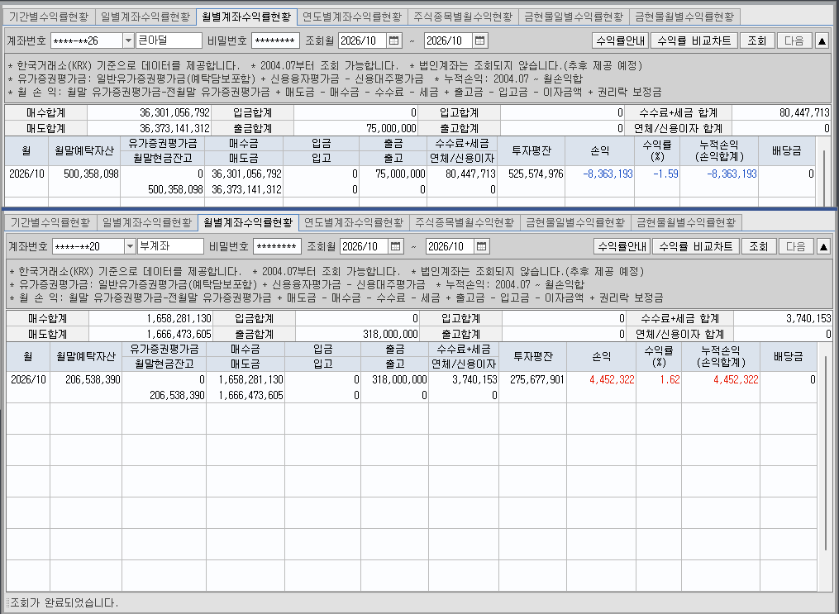Screen dimensions: 839x614
Task: Select 주식종목별월수익현황 tab in upper panel
Action: tap(463, 17)
